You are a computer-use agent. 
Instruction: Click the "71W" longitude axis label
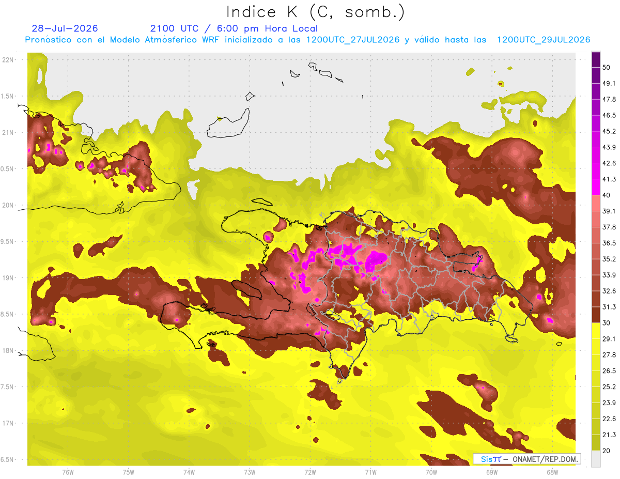coord(370,472)
